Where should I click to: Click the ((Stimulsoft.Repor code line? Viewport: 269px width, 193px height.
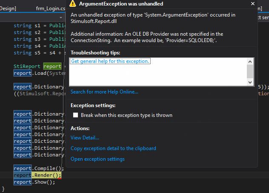point(40,94)
